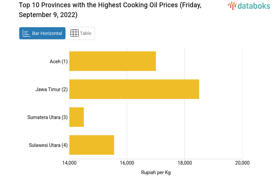Screen dimensions: 274x181
Task: Click the grid icon beside Table
Action: 74,33
